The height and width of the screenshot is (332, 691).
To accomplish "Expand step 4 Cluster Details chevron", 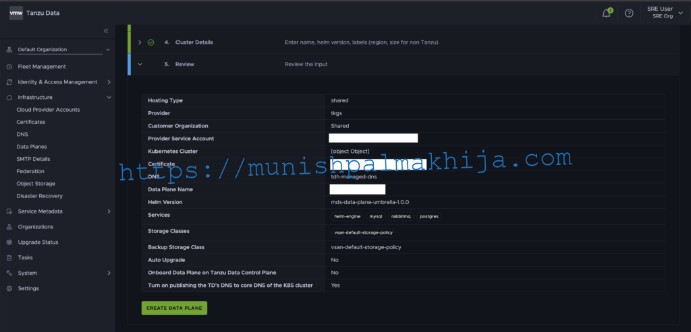I will pos(140,42).
